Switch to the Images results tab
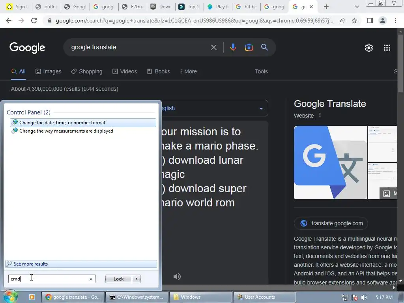 [x=49, y=71]
